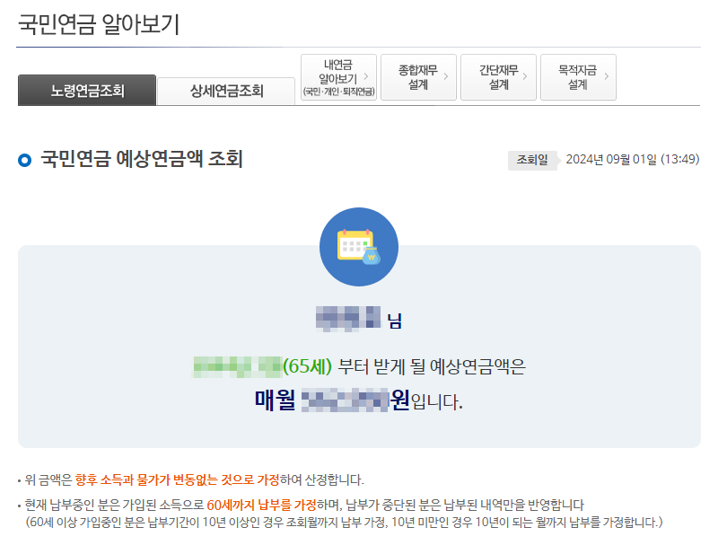Click the arrow icon inside 목적자금설계 button
Screen dimensions: 718x554
pos(606,75)
